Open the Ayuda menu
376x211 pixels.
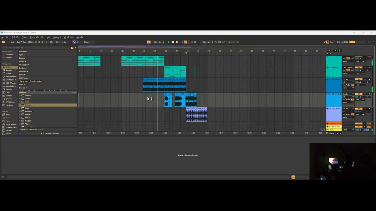[80, 37]
